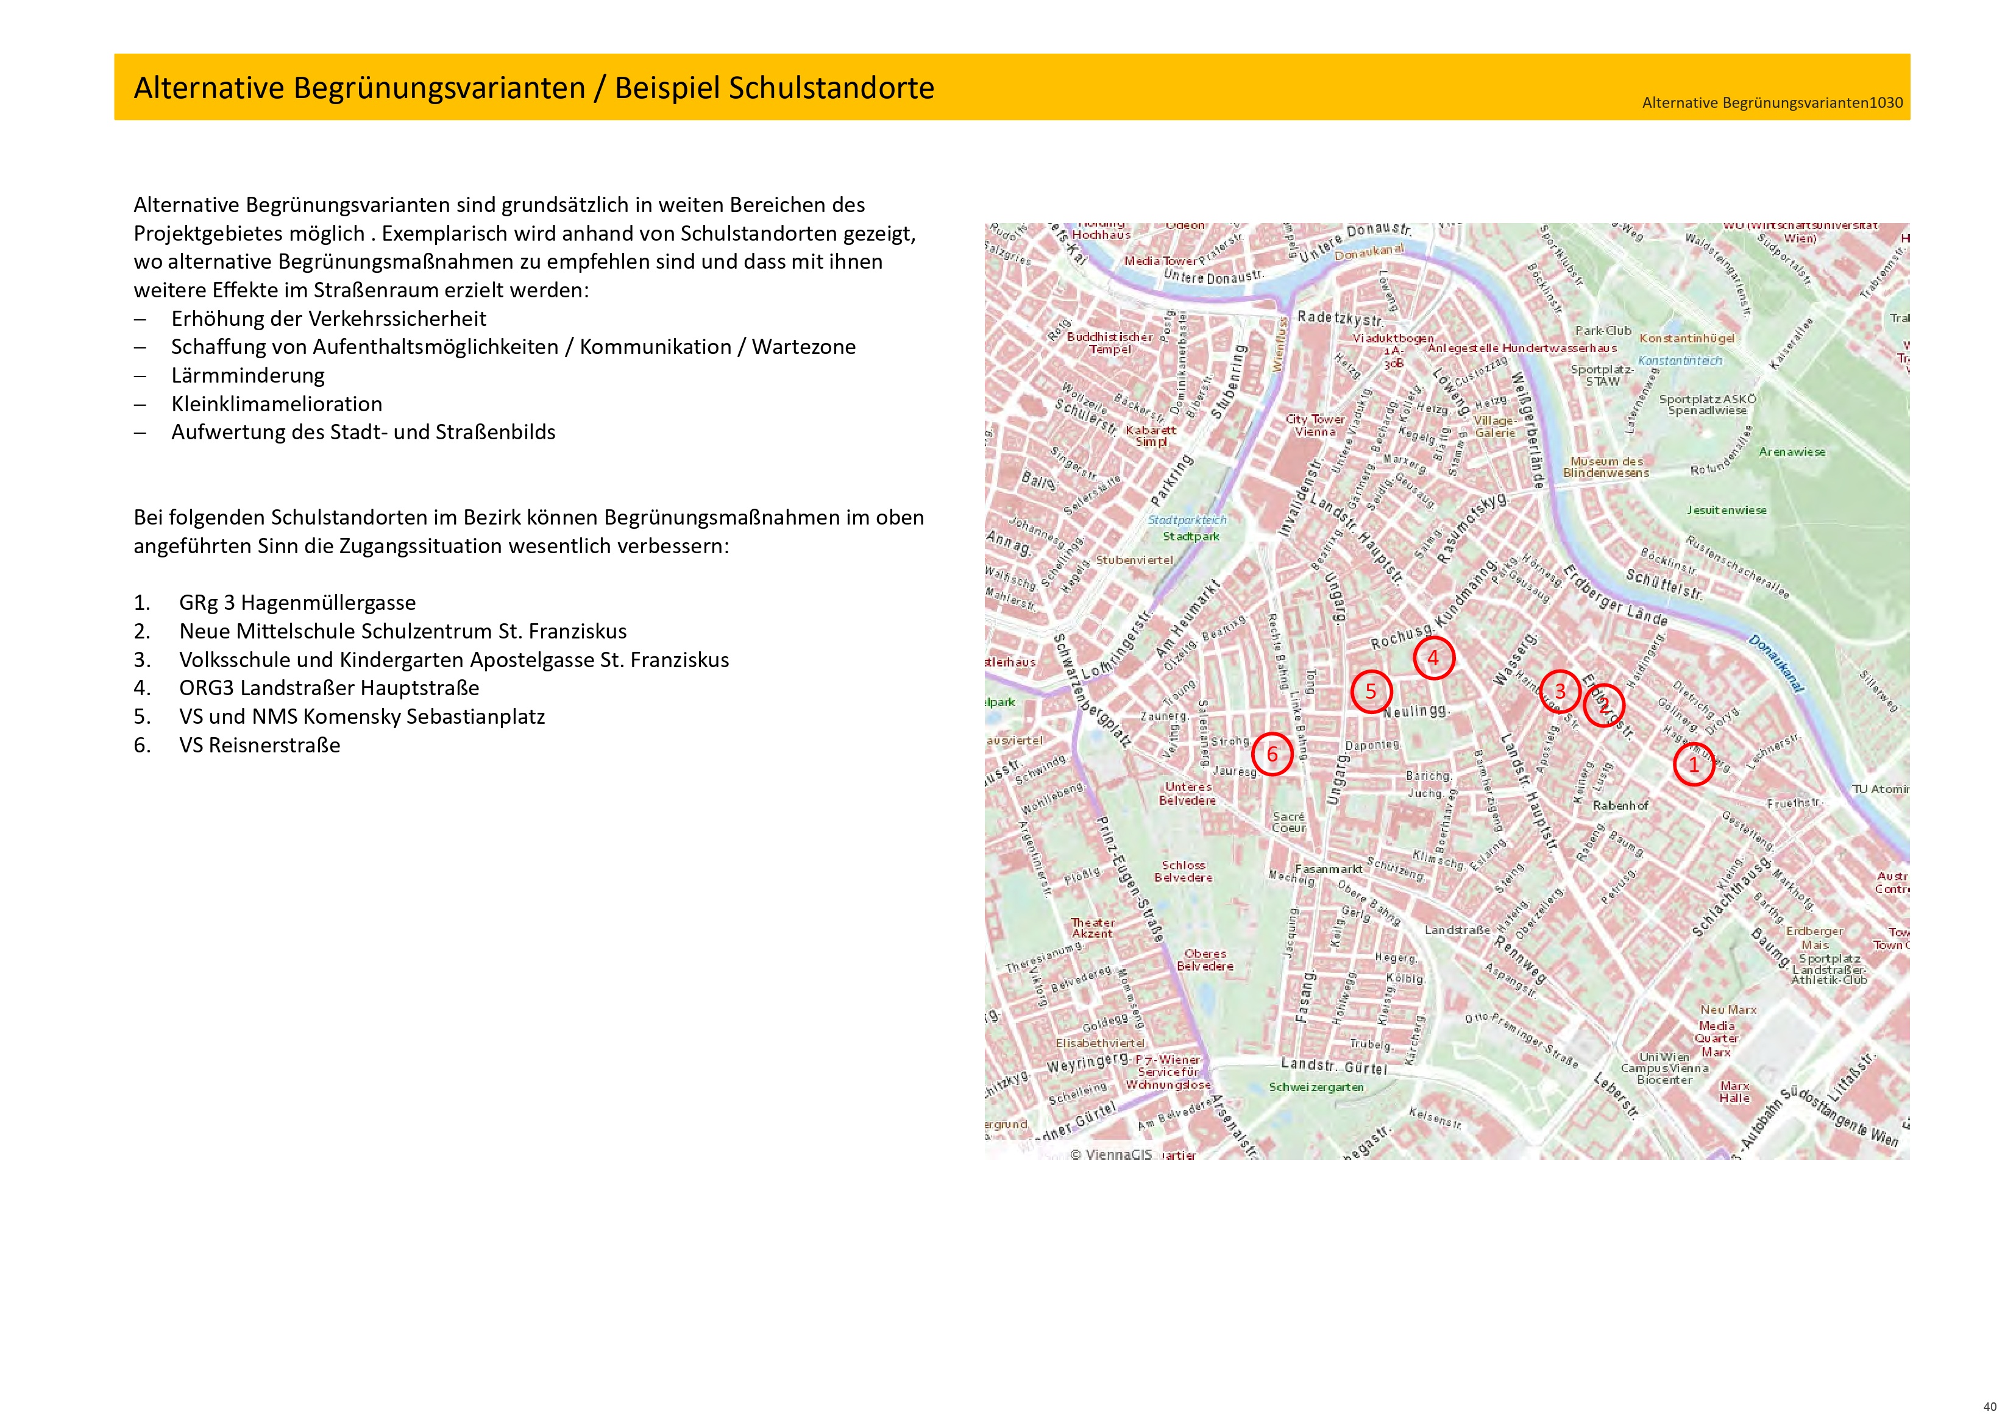
Task: Select red circle marker number 5
Action: point(1371,692)
